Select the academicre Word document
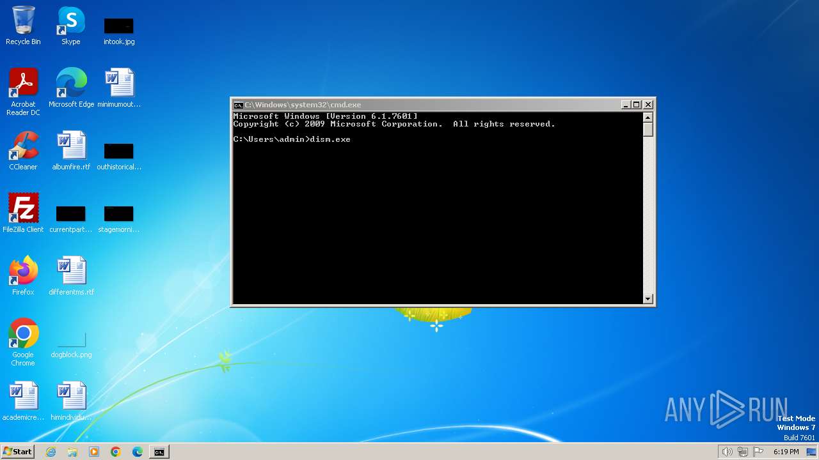 pos(23,401)
